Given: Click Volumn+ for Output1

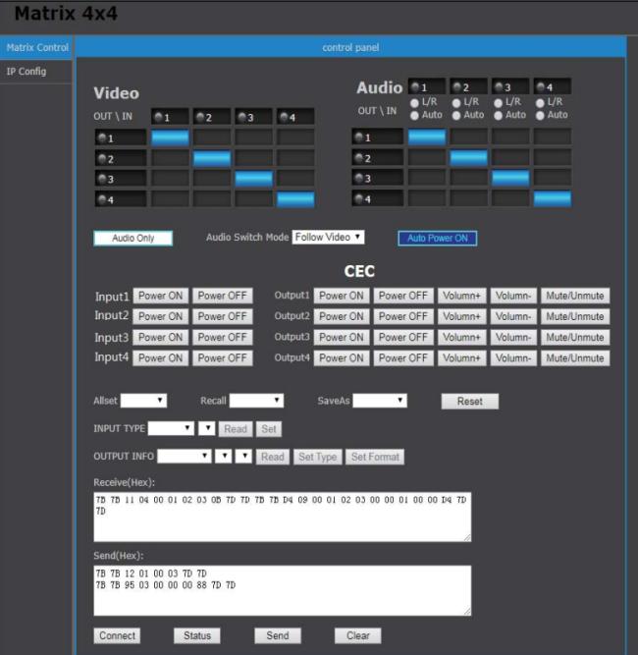Looking at the screenshot, I should [x=461, y=296].
